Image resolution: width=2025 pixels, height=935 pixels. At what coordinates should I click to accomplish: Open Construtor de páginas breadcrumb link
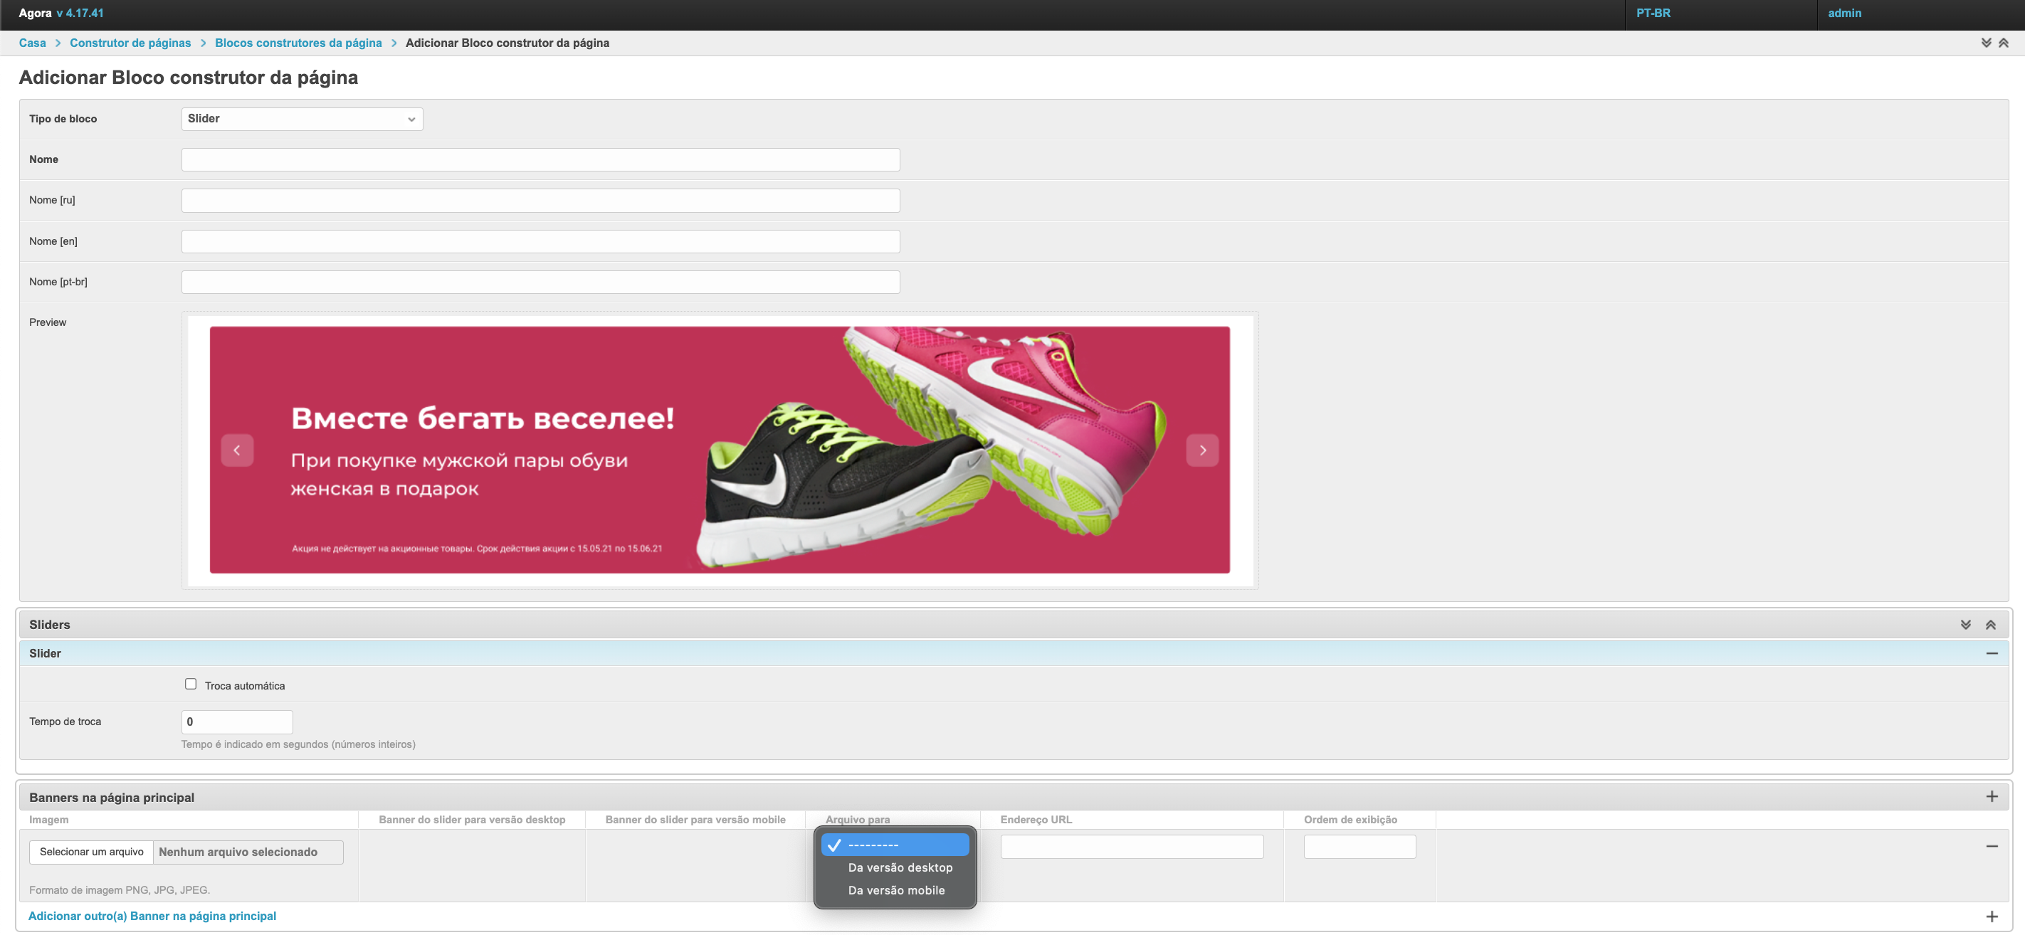[x=130, y=43]
